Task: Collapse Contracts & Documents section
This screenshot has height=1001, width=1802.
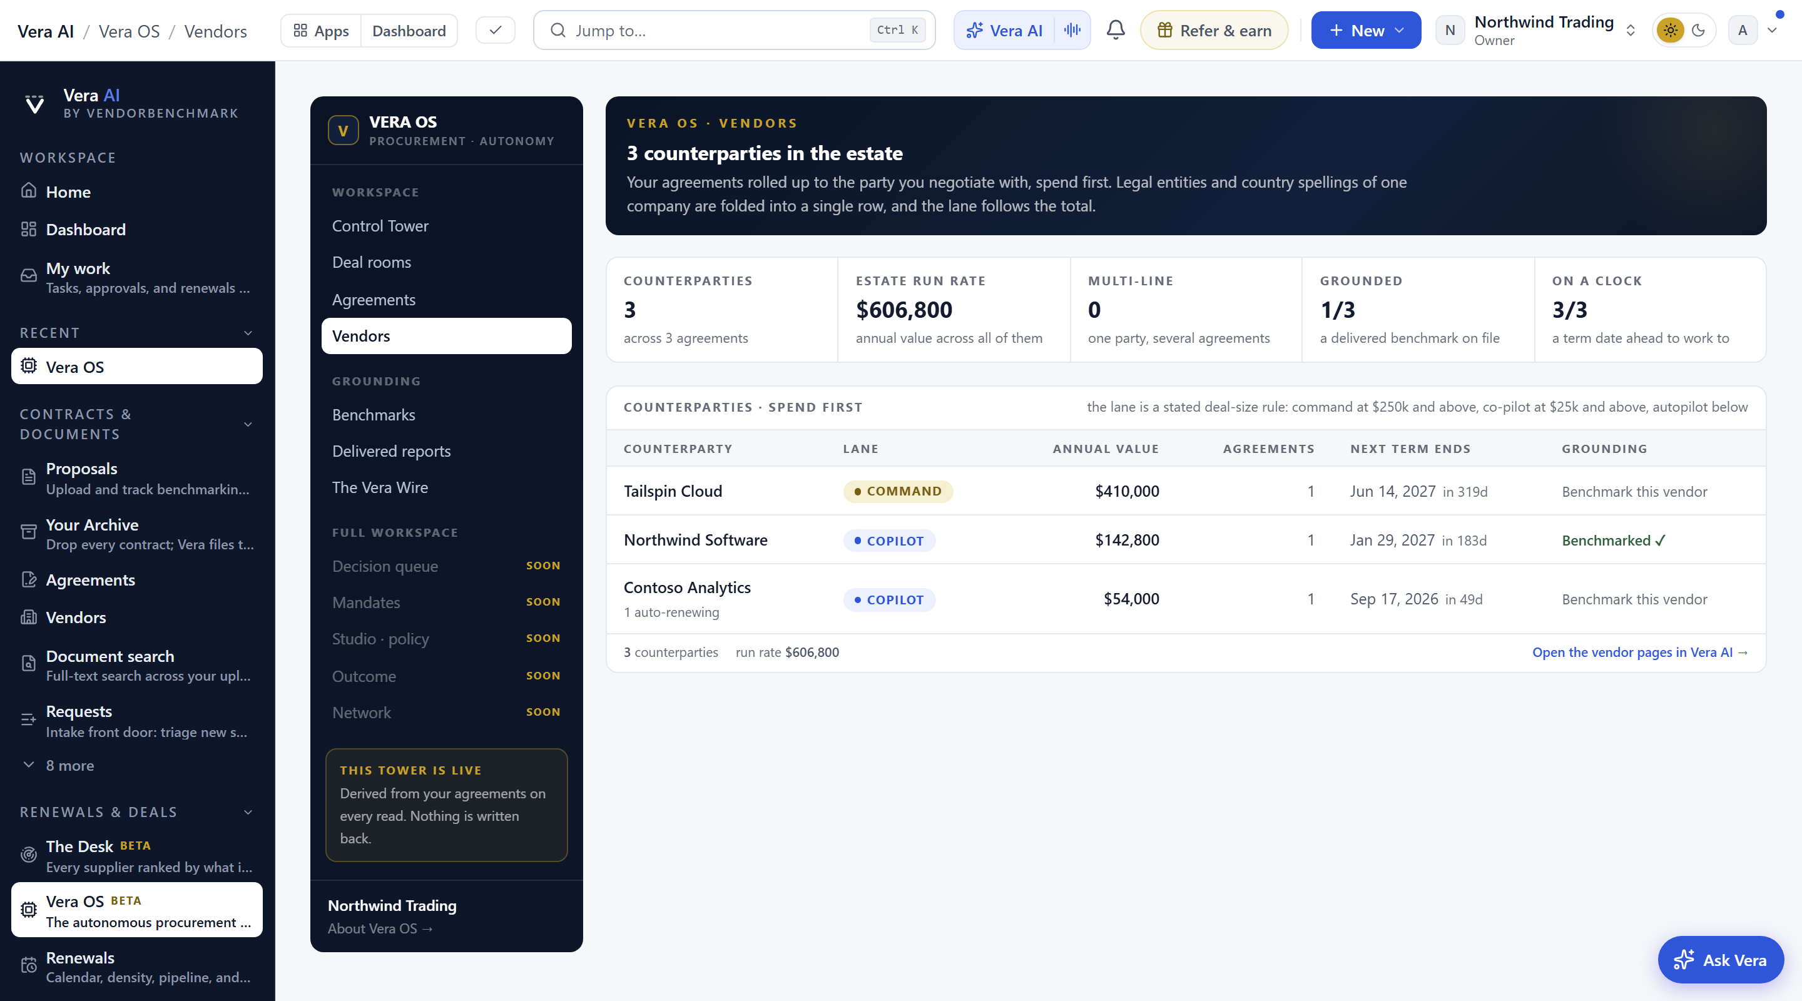Action: pyautogui.click(x=248, y=425)
